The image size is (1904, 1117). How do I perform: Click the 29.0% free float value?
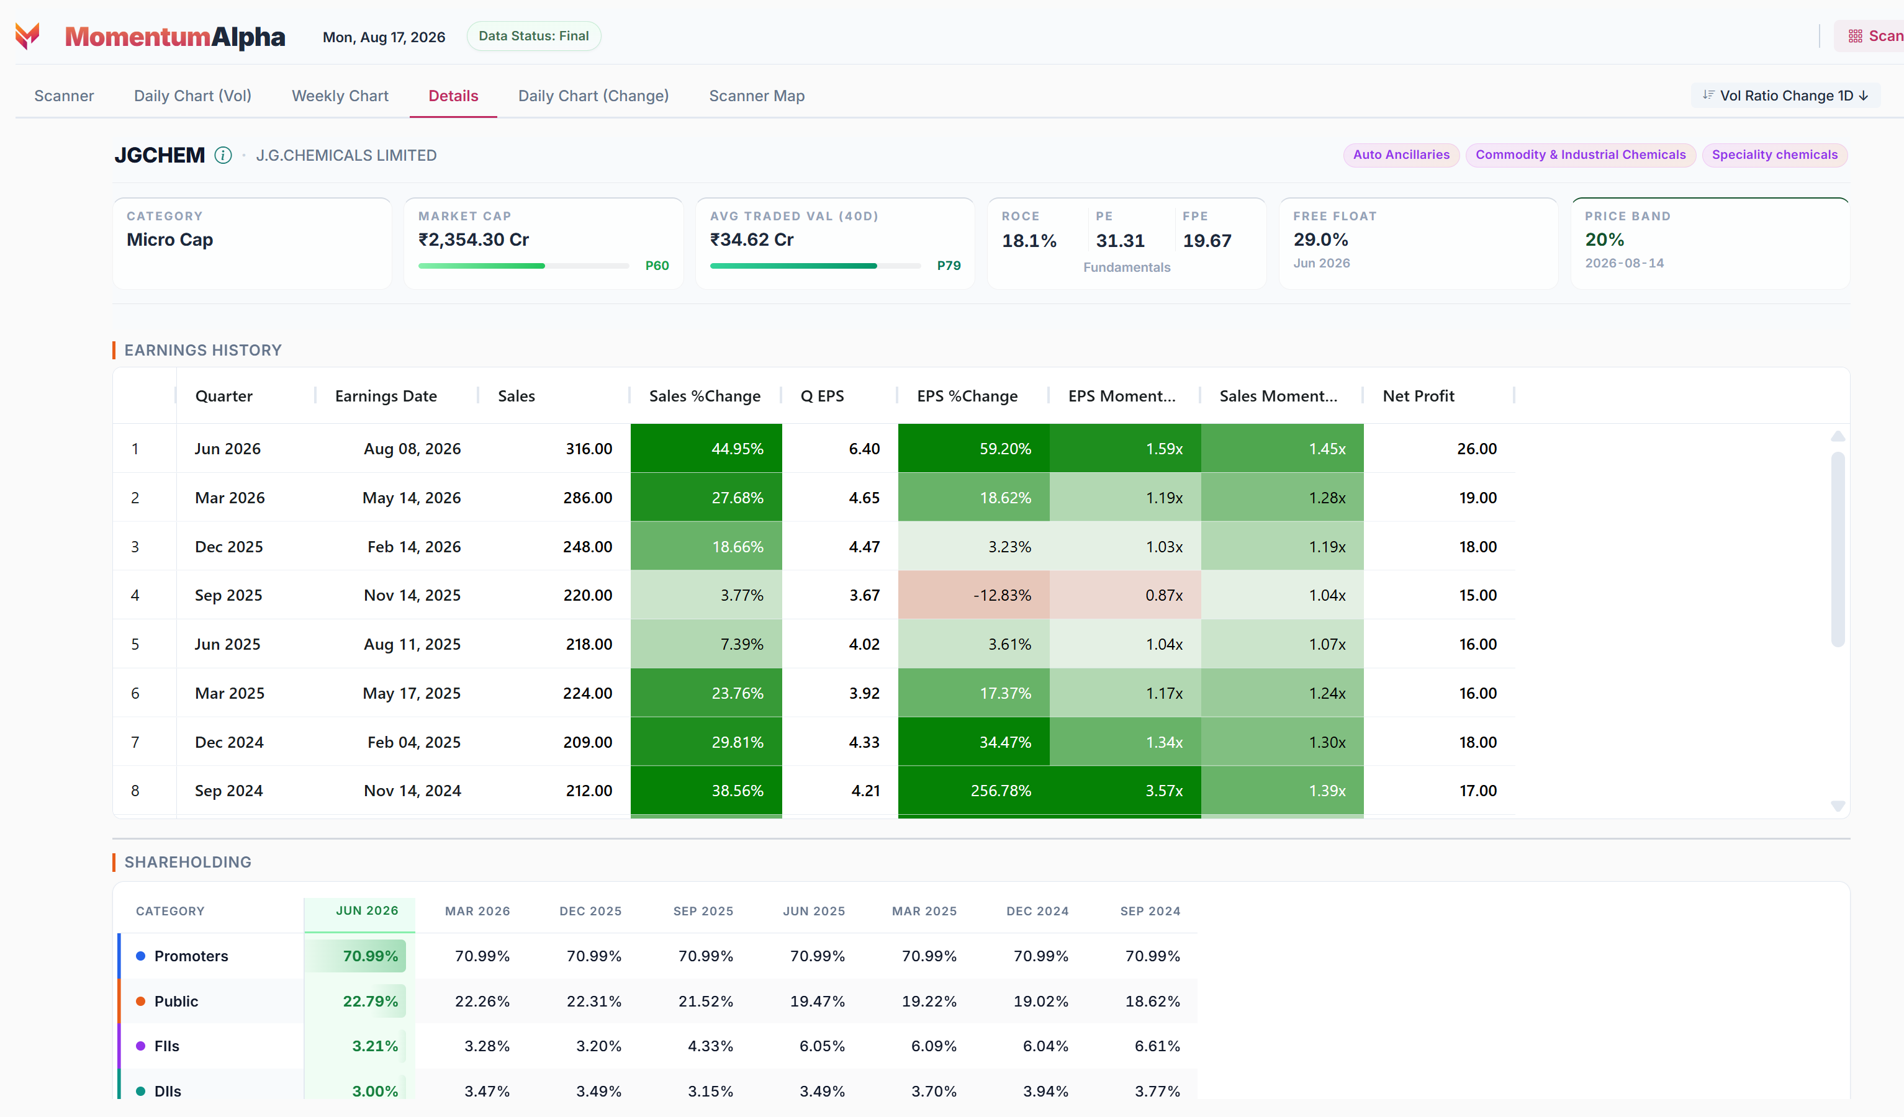pos(1320,240)
